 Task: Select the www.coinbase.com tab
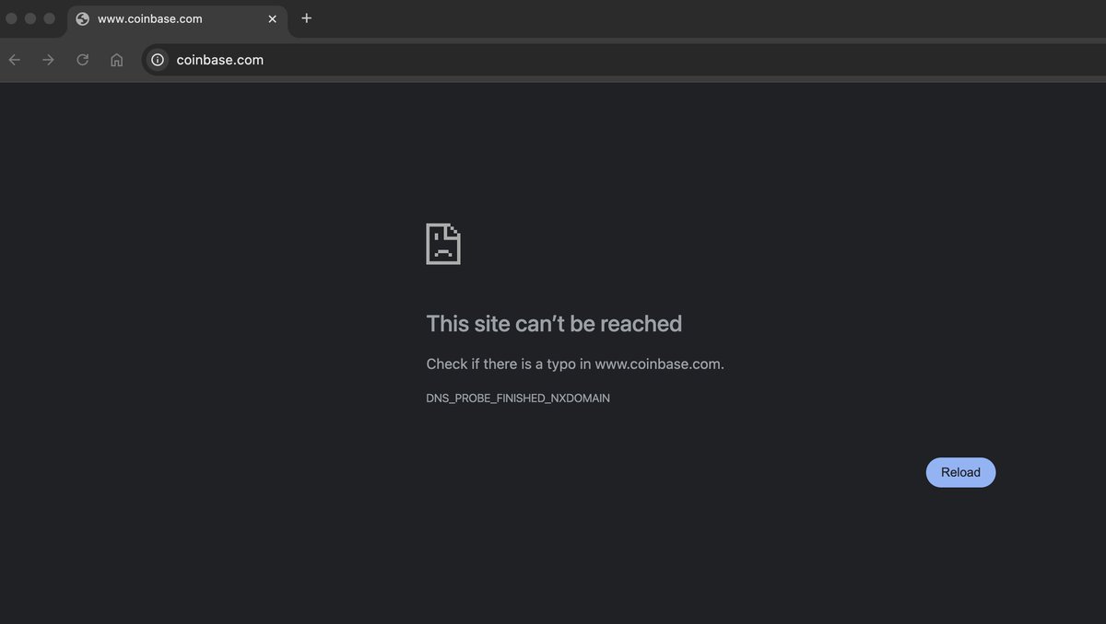coord(177,18)
